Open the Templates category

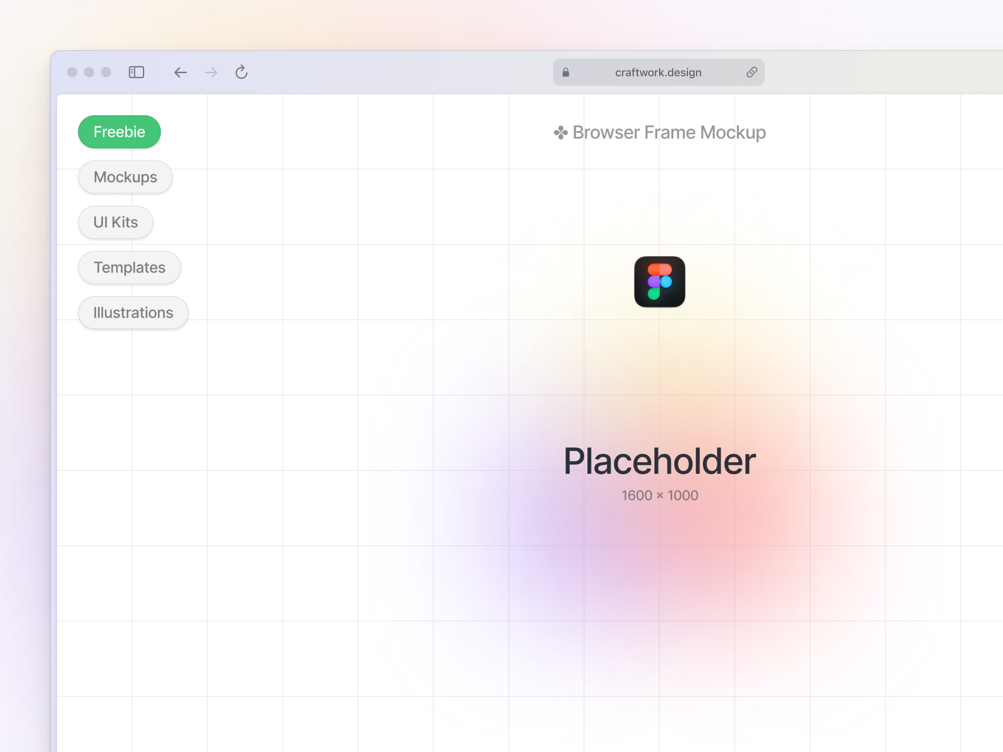[129, 268]
